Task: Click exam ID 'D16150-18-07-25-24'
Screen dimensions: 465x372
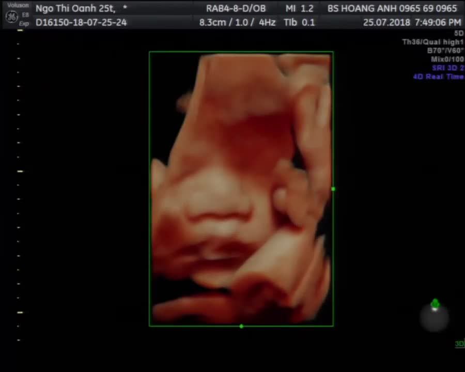Action: tap(81, 23)
